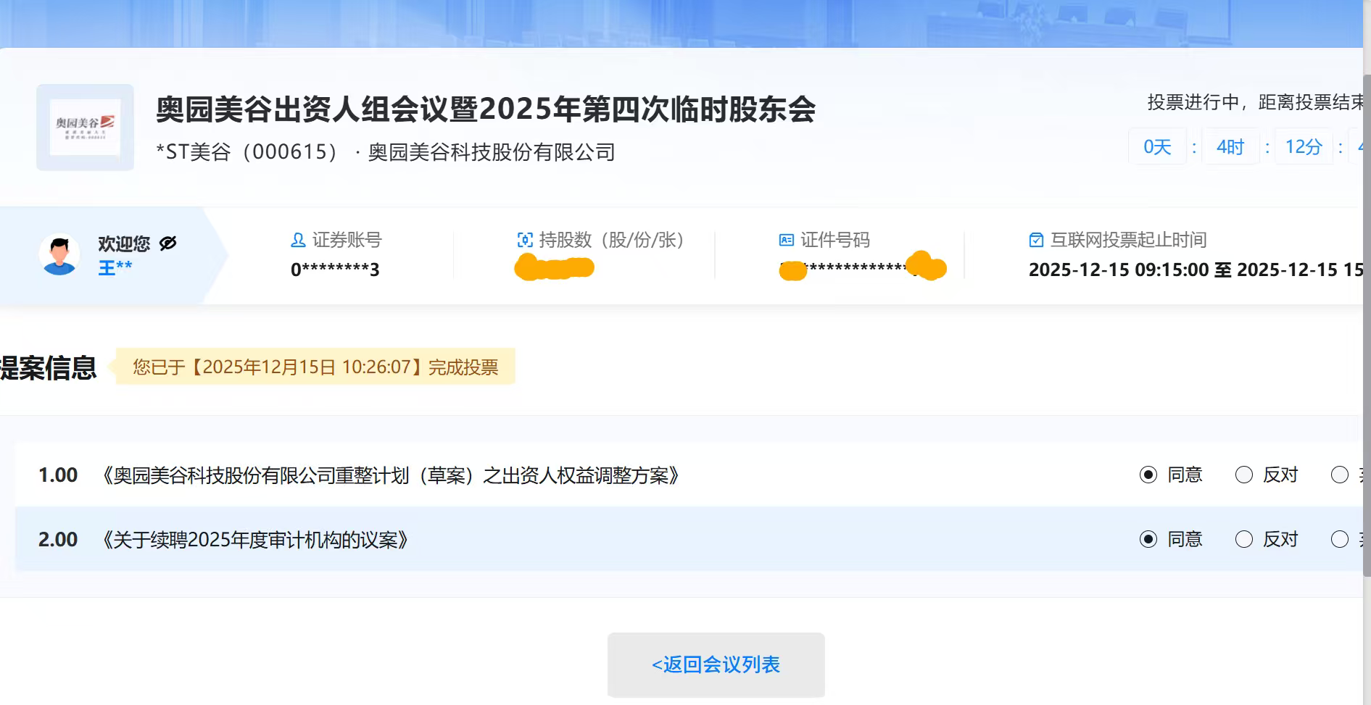The width and height of the screenshot is (1371, 705).
Task: Click the 提案信息 section heading
Action: (48, 368)
